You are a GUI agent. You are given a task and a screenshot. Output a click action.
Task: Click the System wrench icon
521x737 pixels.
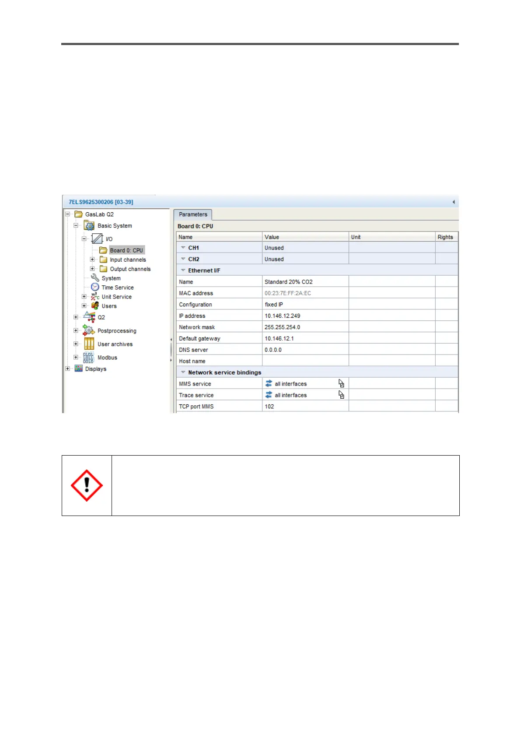click(95, 278)
